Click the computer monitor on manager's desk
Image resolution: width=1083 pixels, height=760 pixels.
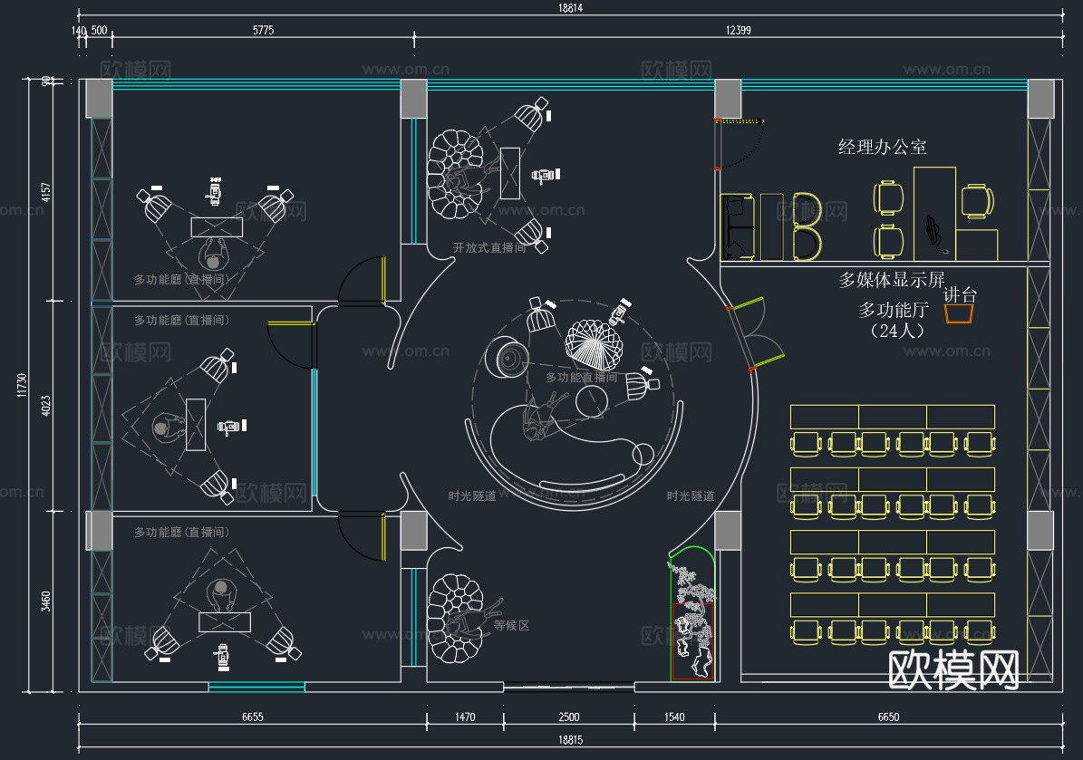click(x=935, y=235)
